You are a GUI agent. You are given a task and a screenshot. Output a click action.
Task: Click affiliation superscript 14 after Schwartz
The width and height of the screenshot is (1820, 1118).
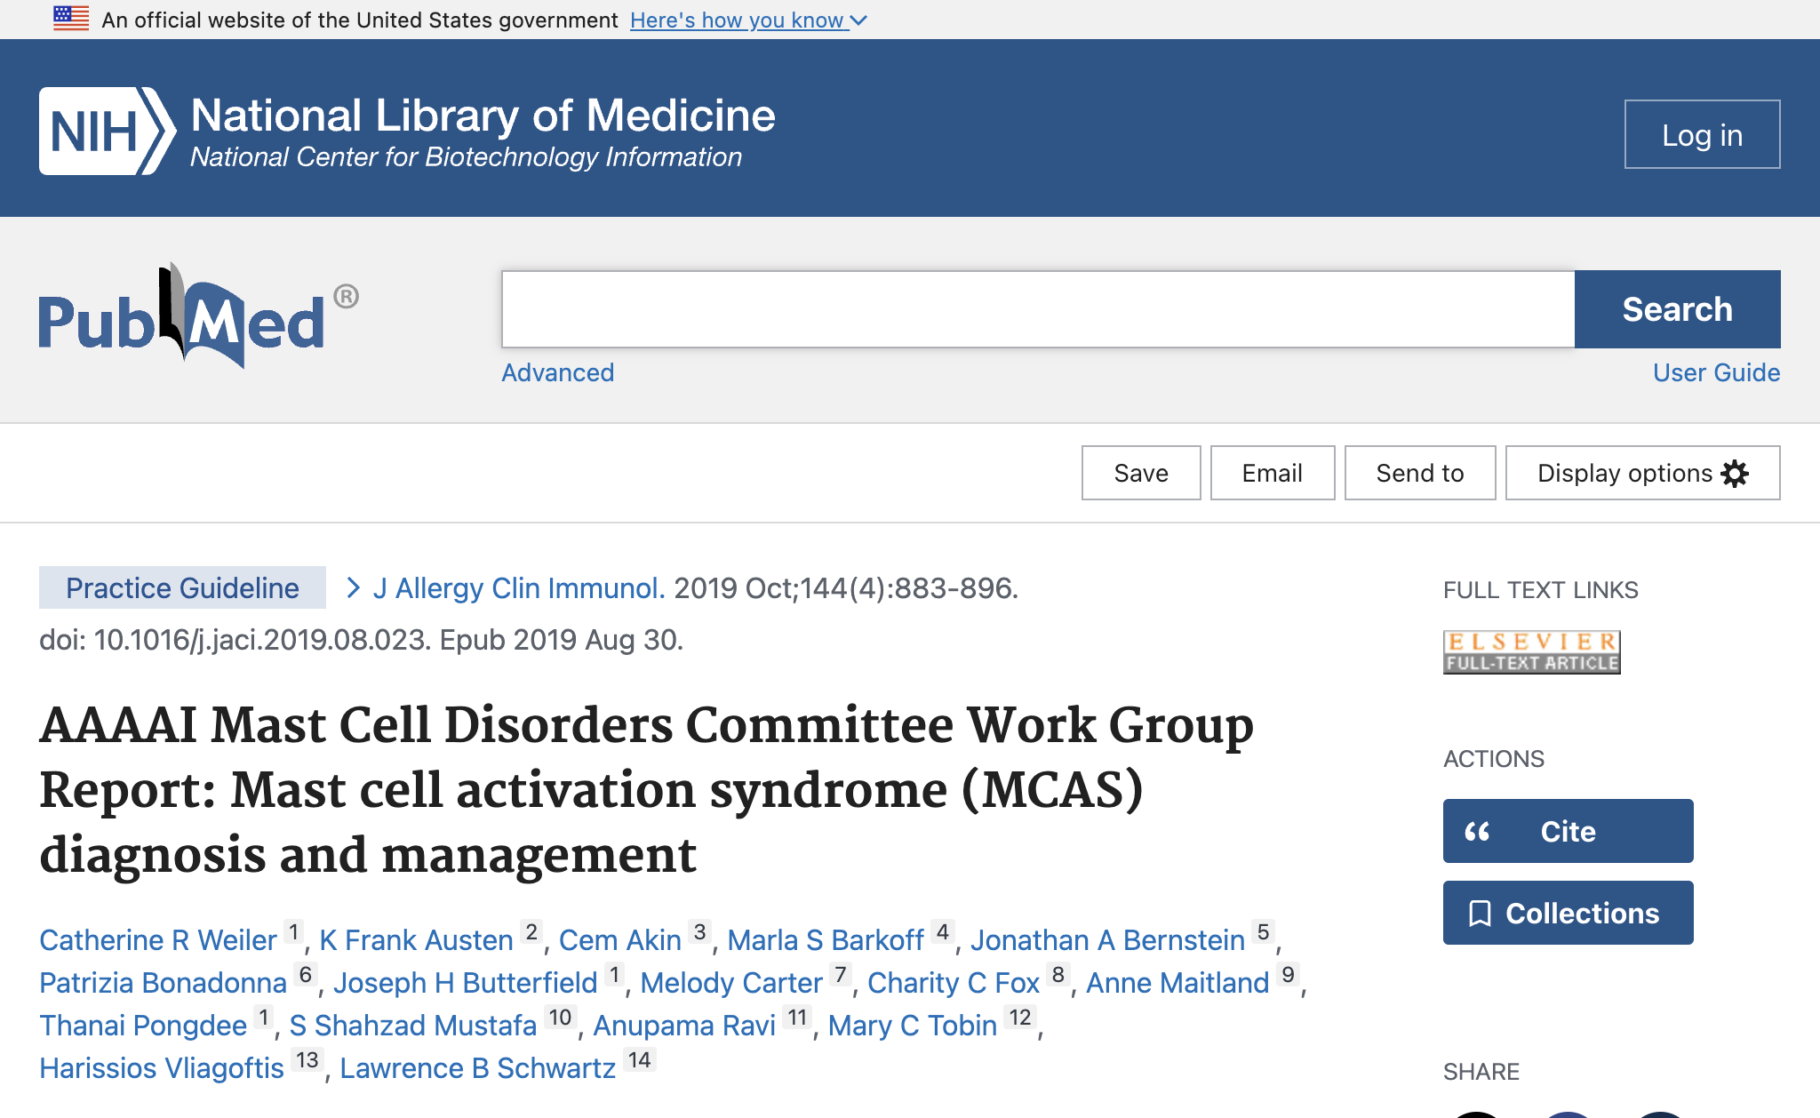point(639,1060)
